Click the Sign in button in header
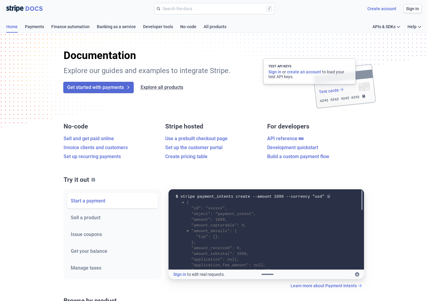Image resolution: width=427 pixels, height=301 pixels. click(x=412, y=9)
